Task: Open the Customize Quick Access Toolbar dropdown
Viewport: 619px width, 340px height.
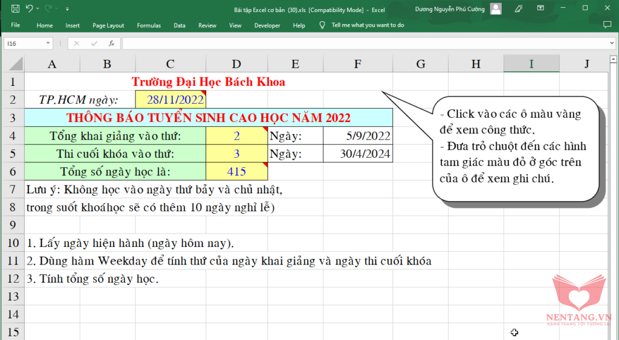Action: tap(67, 9)
